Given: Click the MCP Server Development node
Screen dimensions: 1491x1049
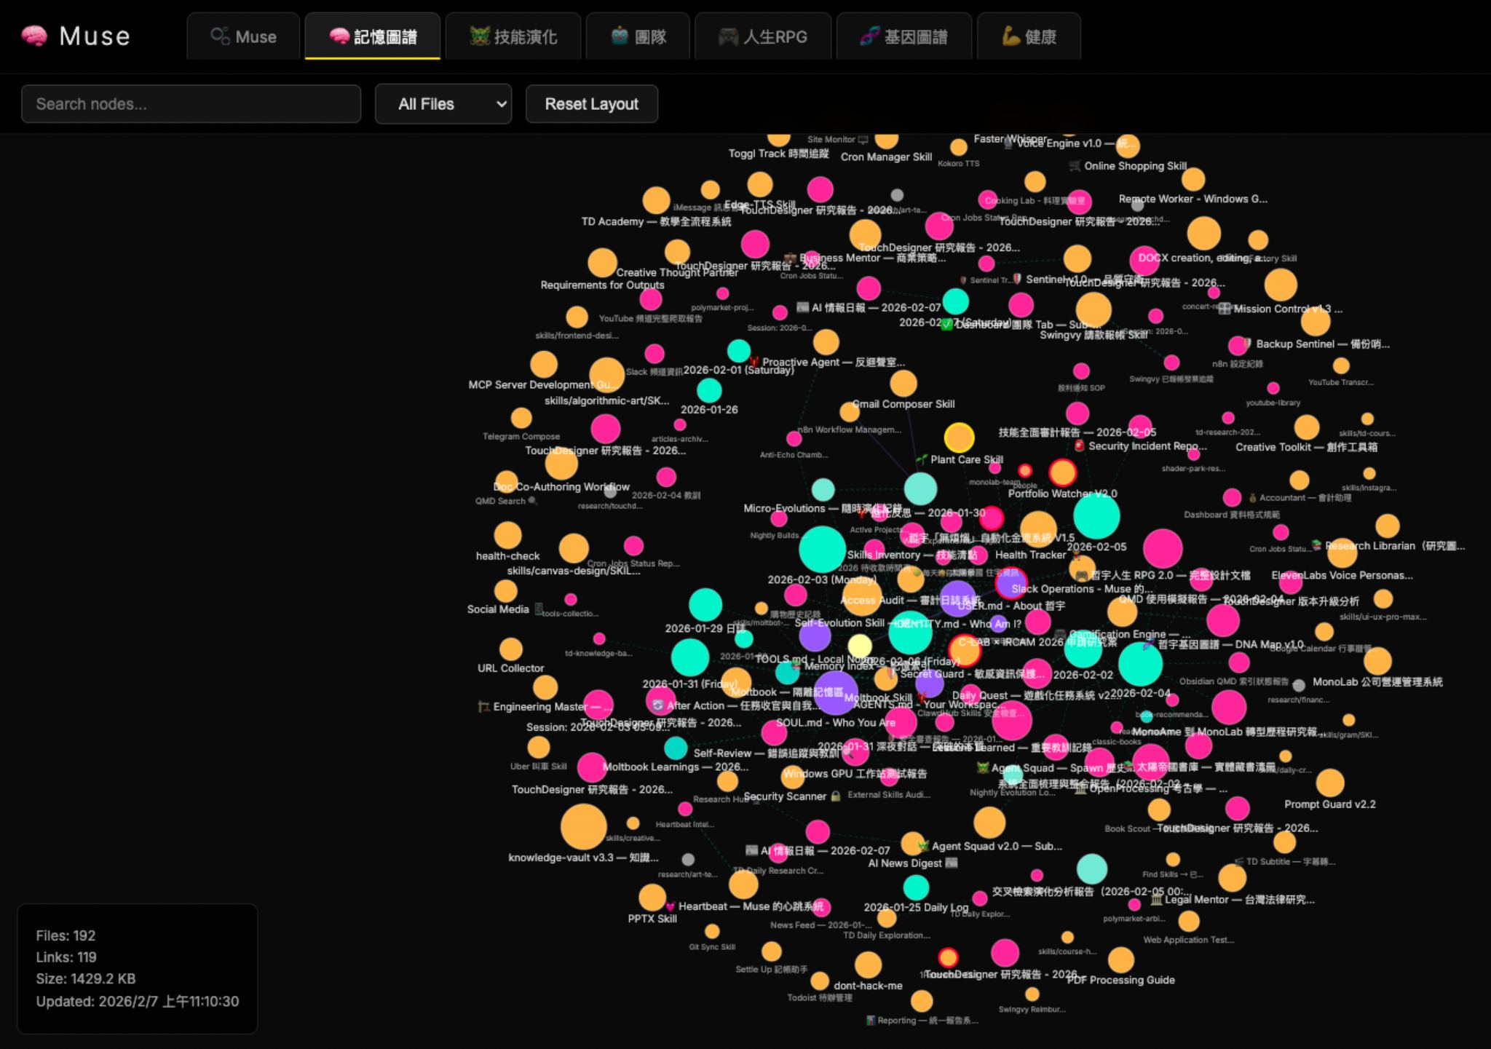Looking at the screenshot, I should click(543, 365).
